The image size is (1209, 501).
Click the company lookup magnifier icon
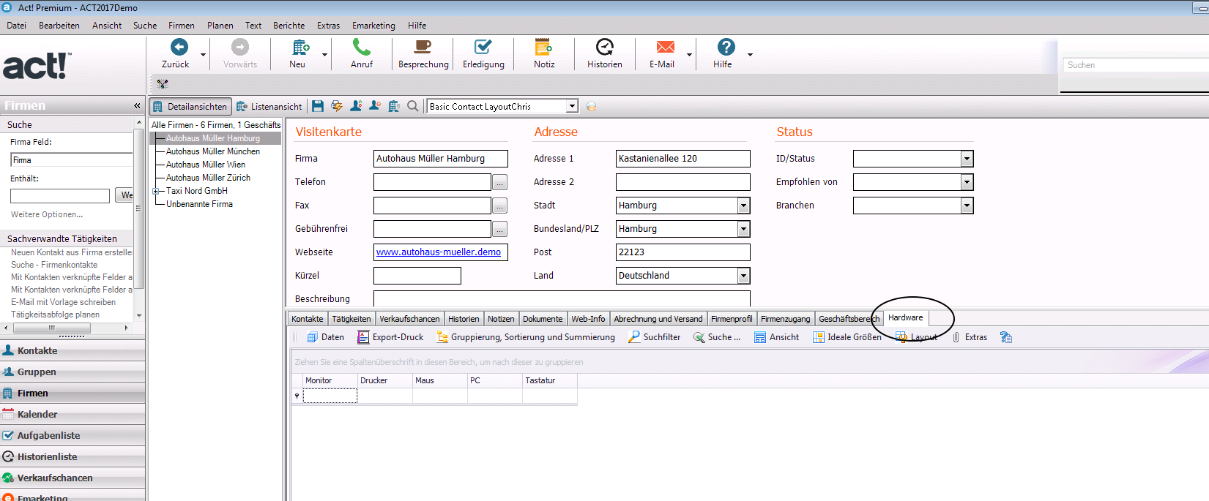coord(413,106)
